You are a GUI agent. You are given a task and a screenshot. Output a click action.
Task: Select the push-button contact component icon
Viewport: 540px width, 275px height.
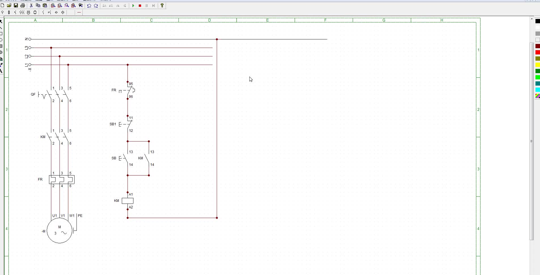50,12
